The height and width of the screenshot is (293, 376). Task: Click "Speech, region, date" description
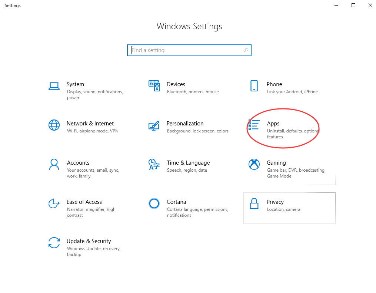[x=187, y=171]
